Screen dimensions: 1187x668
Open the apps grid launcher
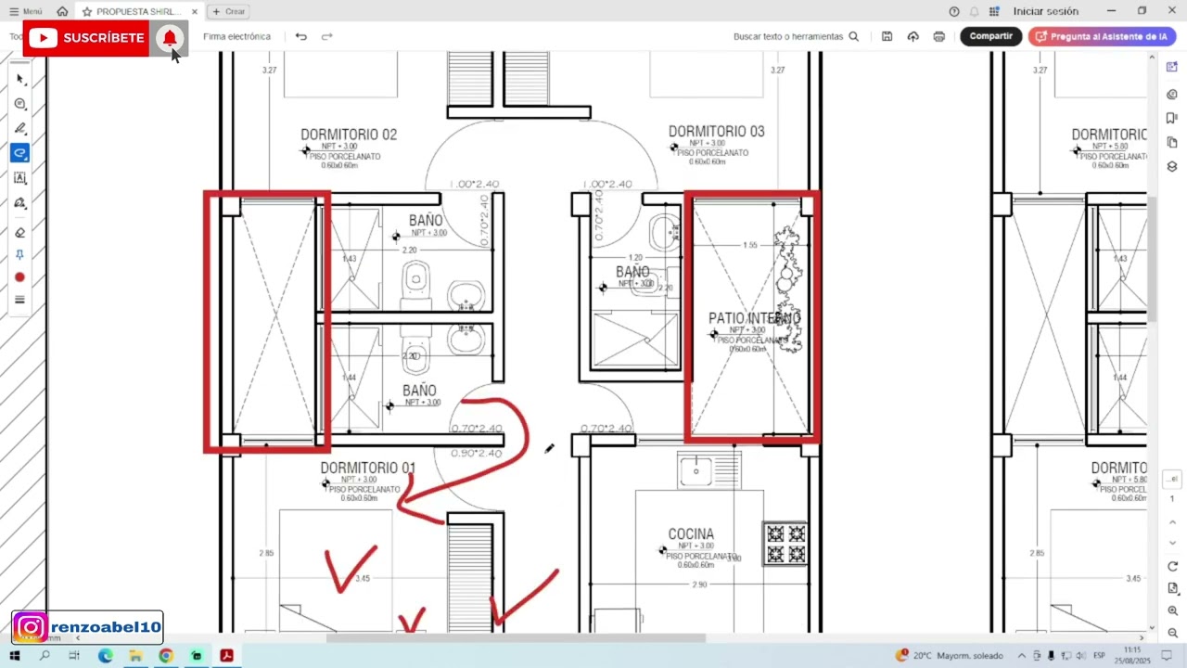[x=994, y=11]
